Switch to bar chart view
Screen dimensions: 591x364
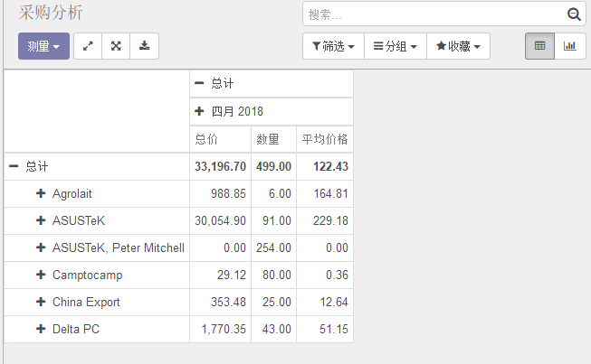(x=570, y=46)
